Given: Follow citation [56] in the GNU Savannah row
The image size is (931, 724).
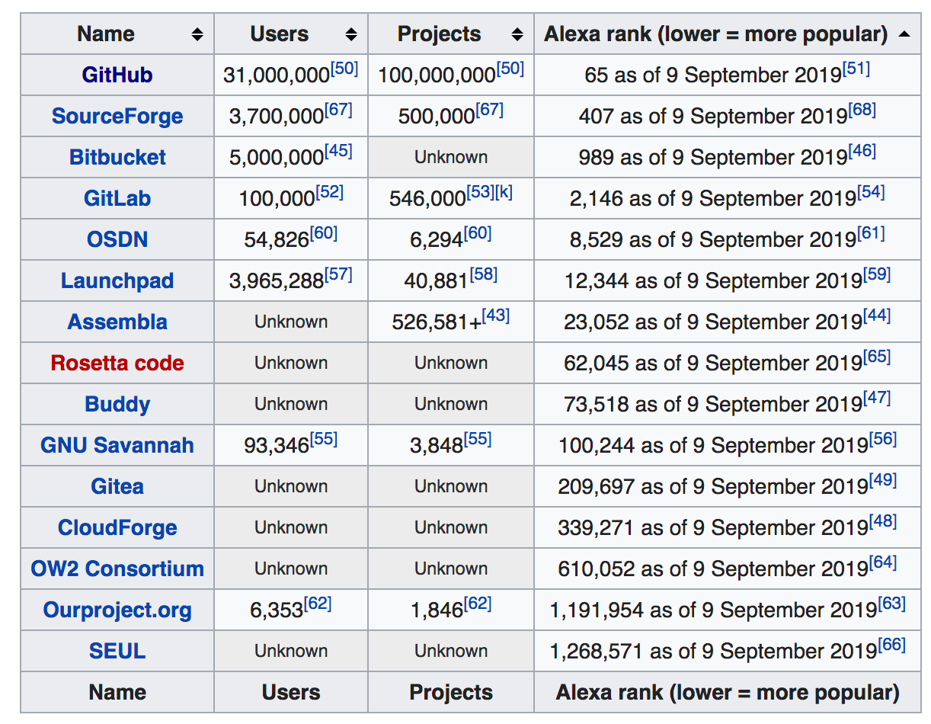Looking at the screenshot, I should coord(883,439).
